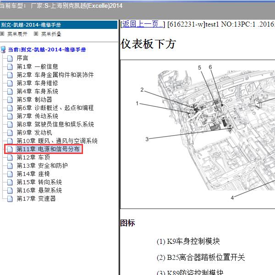
Task: Open 第6章 诊断概述、起点和编程
Action: 55,108
